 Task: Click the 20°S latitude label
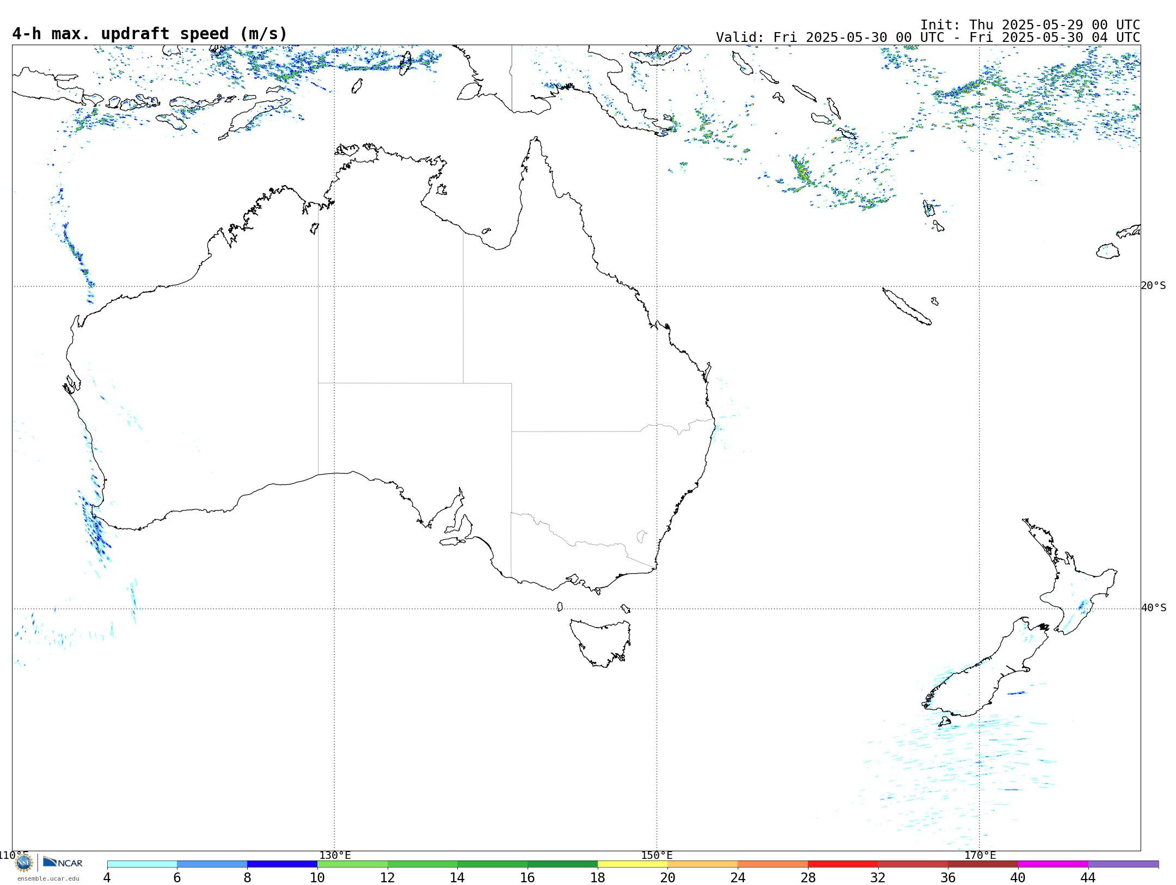(x=1153, y=286)
